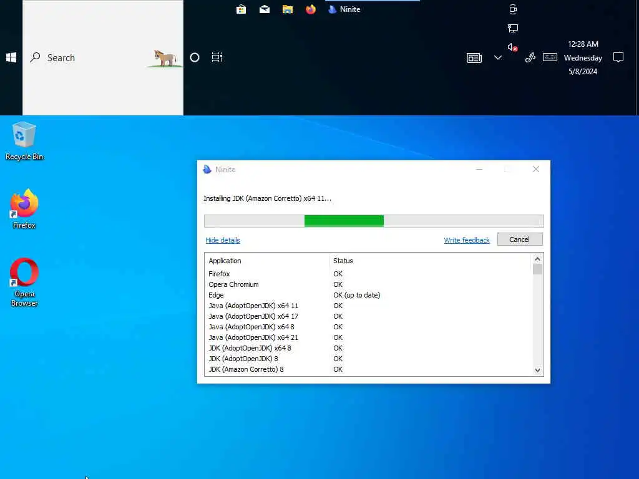Click Hide details link
This screenshot has width=639, height=479.
[223, 240]
